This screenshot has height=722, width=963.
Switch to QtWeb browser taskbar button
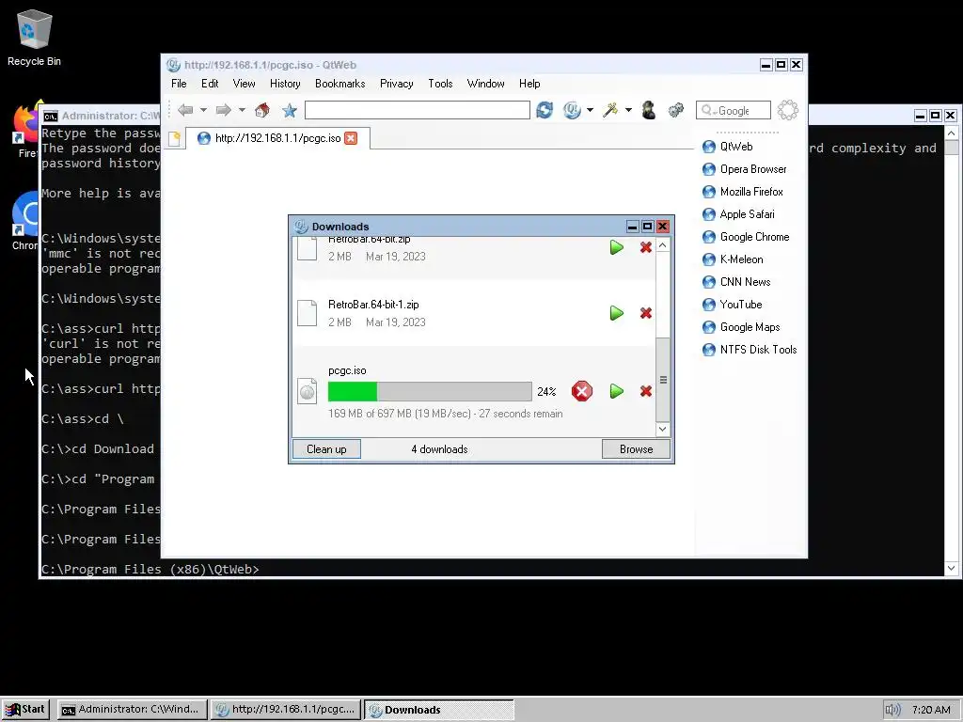[286, 710]
